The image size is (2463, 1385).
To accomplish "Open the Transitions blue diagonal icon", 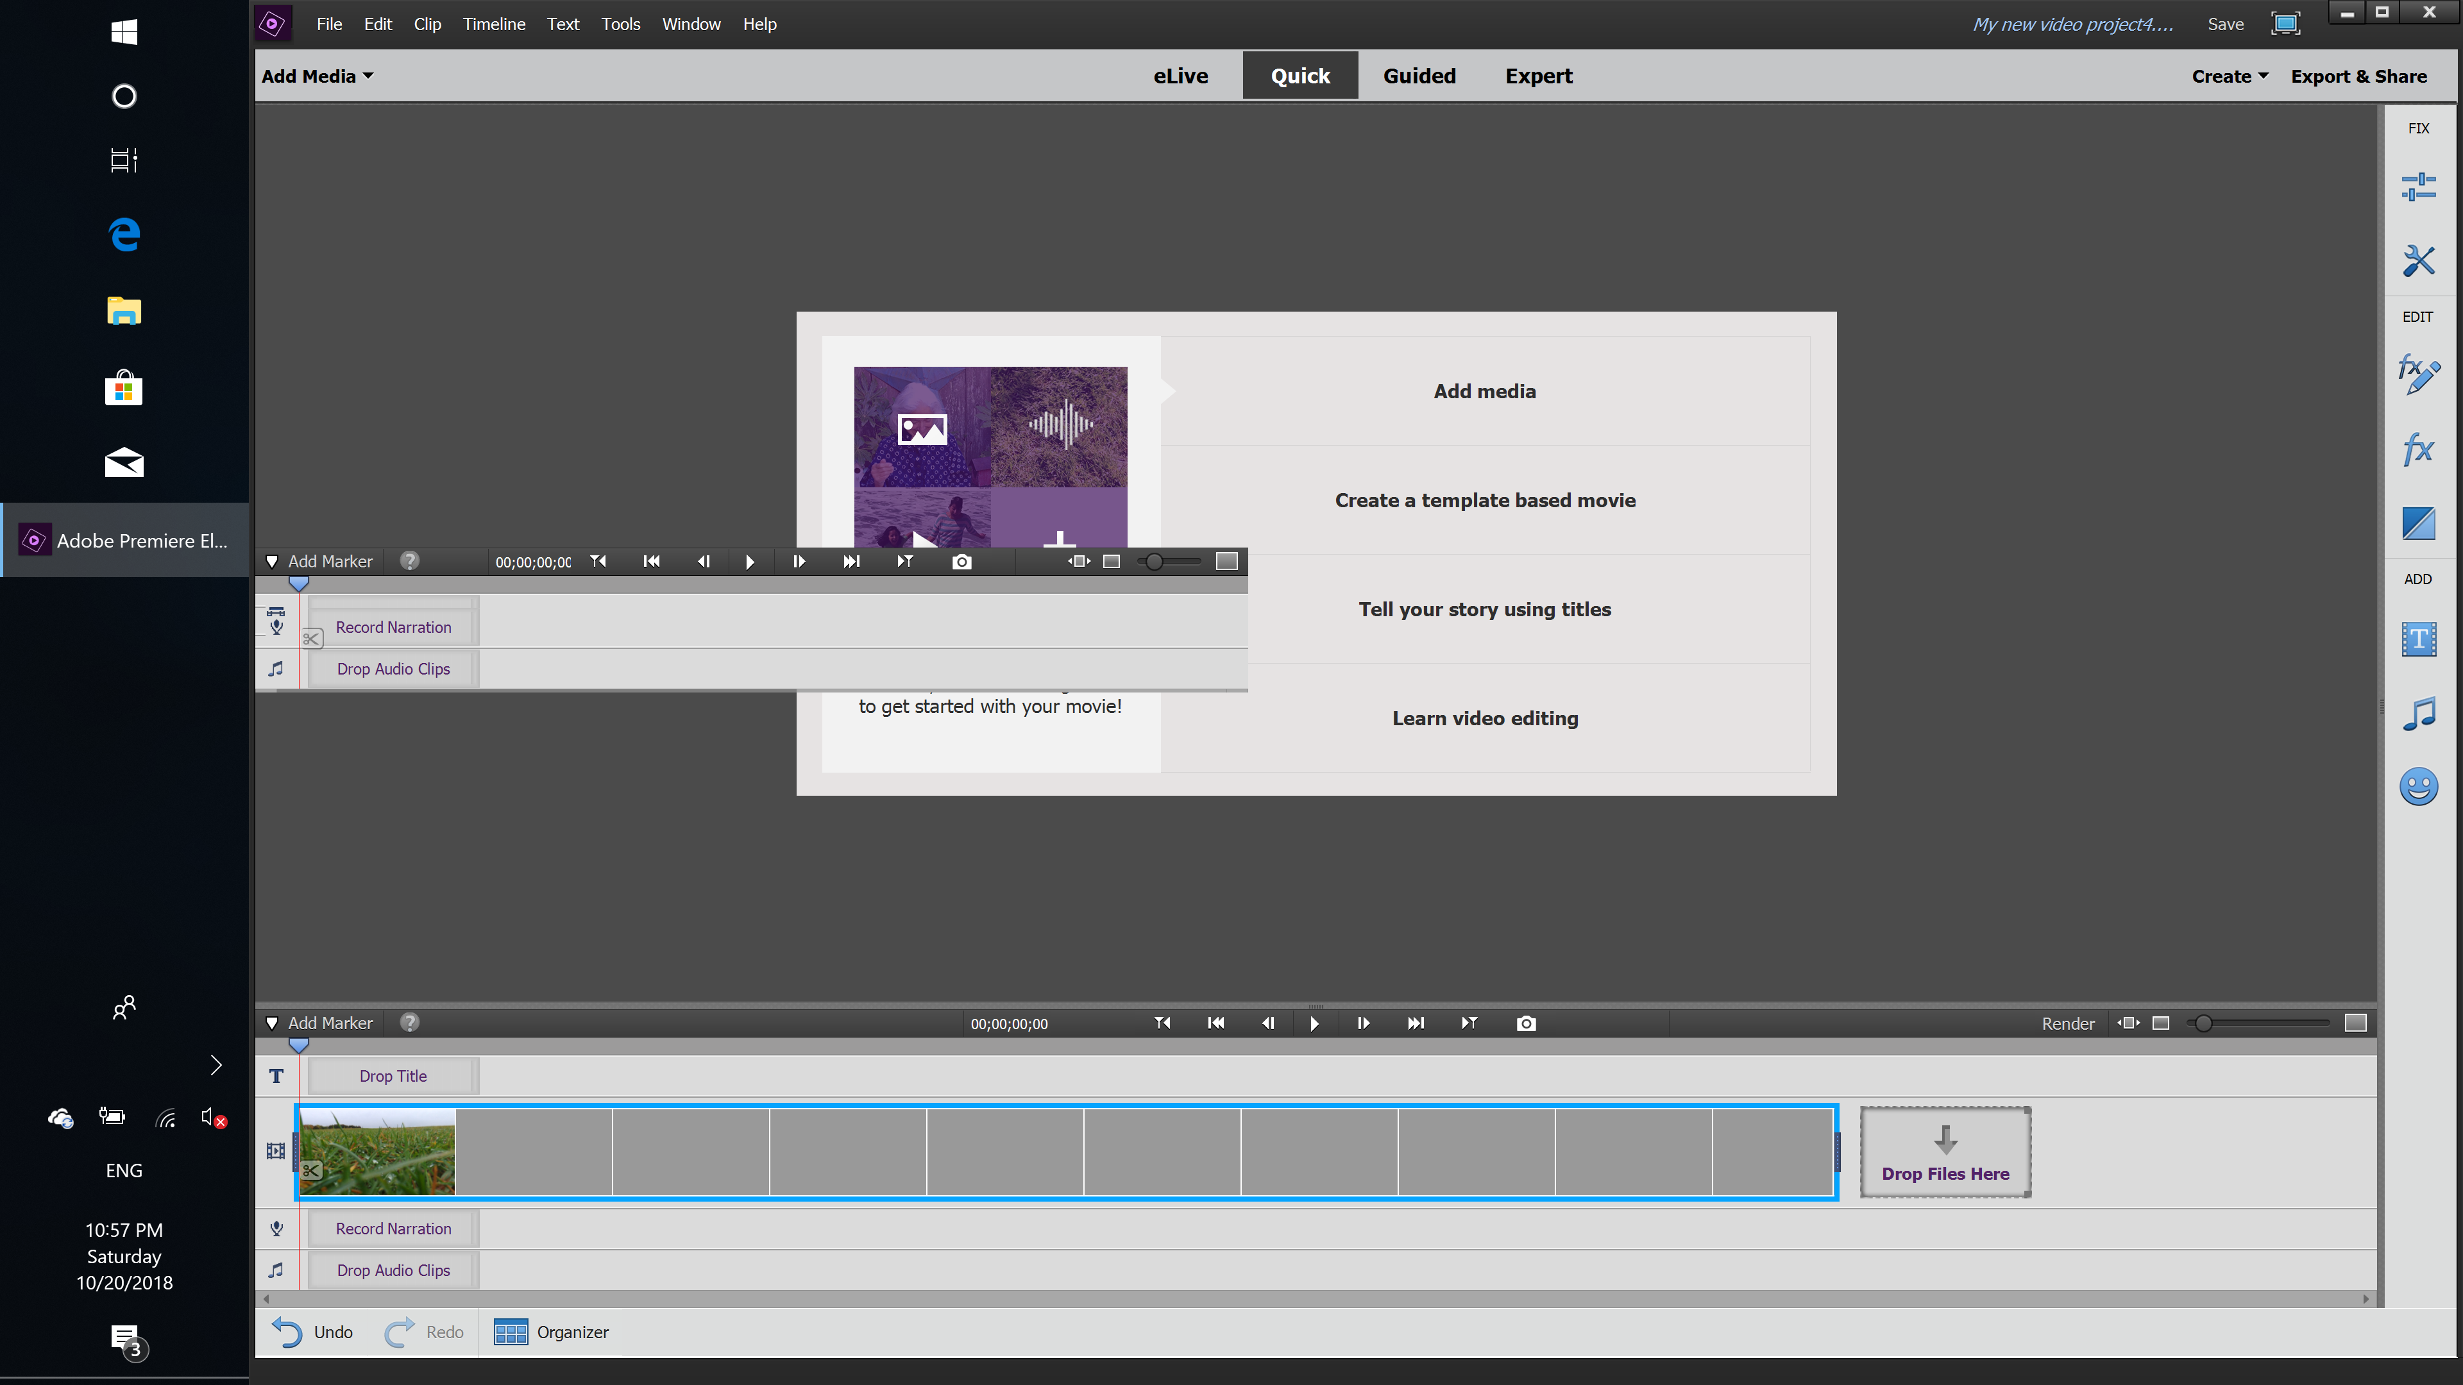I will (x=2418, y=523).
